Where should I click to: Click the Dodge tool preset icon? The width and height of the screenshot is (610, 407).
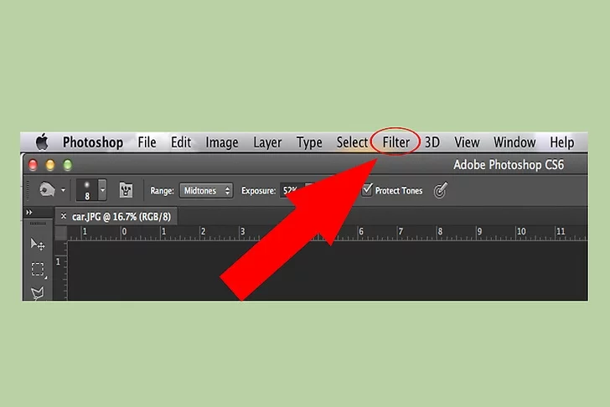pos(48,190)
